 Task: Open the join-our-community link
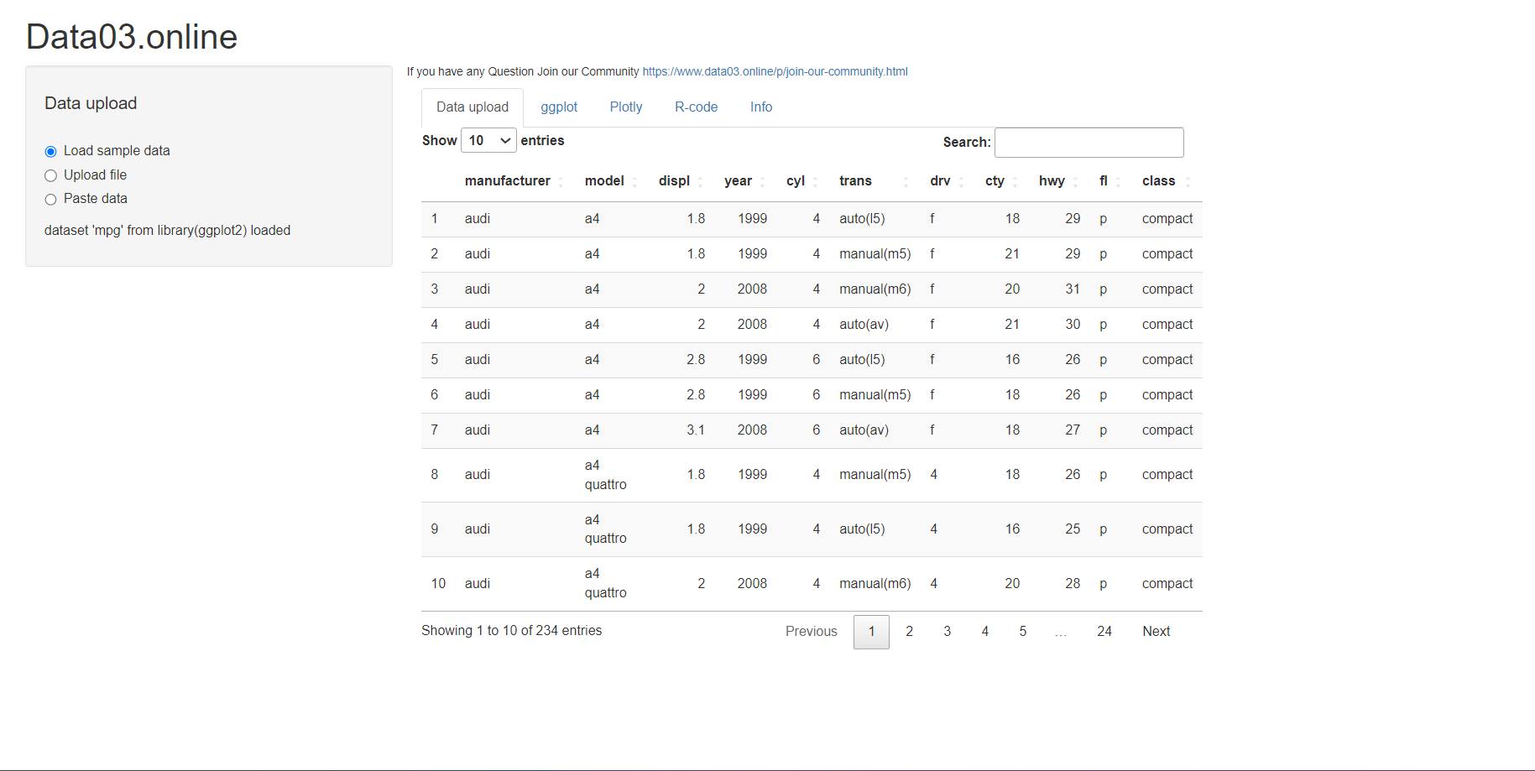(x=775, y=72)
